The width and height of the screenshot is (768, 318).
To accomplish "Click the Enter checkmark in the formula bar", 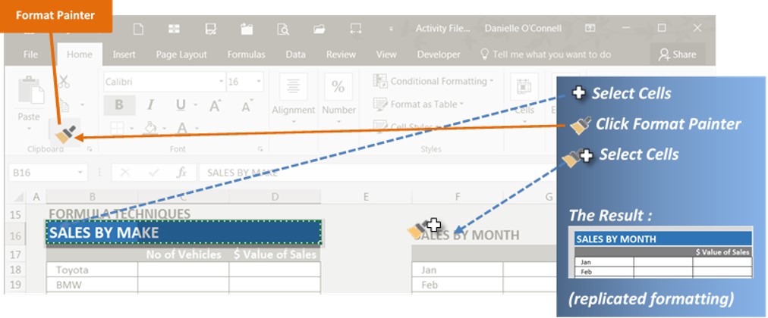I will pos(154,173).
